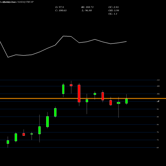Click the 74 price axis label
Viewport: 166px width, 166px height.
(158, 140)
